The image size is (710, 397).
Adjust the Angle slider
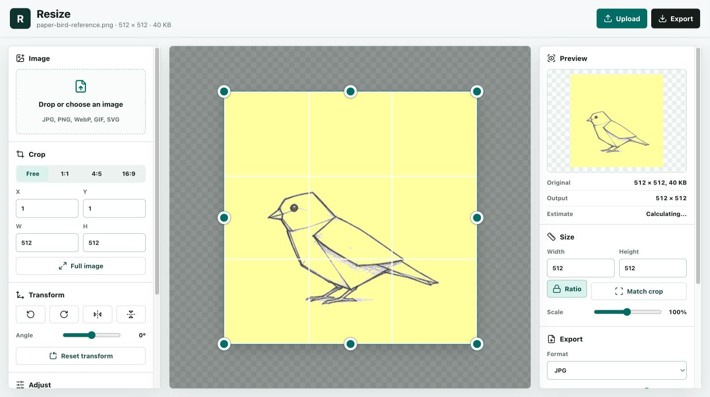pyautogui.click(x=91, y=335)
